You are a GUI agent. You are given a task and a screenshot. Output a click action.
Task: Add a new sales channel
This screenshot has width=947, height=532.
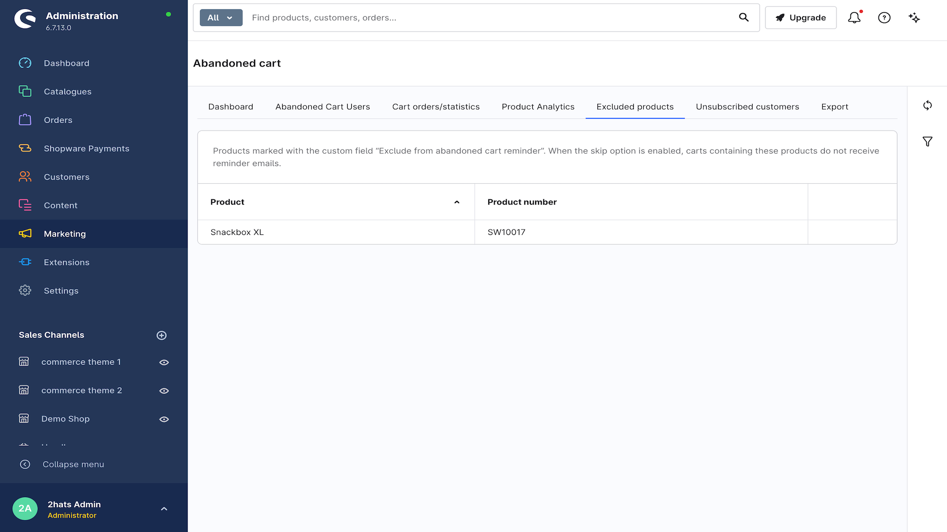point(161,335)
